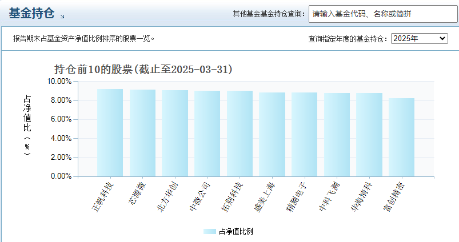Click the 6.00% y-axis label
Viewport: 459px width, 242px height.
61,119
